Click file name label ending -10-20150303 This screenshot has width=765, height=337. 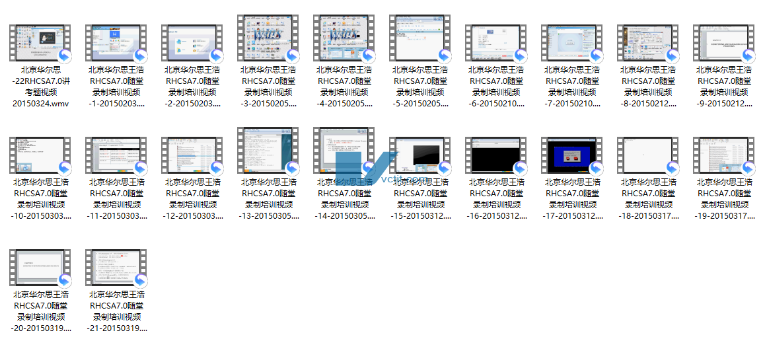click(40, 199)
